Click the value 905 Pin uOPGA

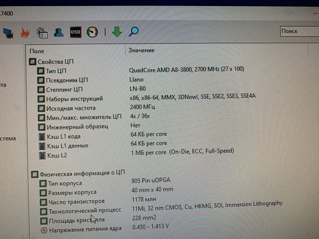tap(151, 180)
